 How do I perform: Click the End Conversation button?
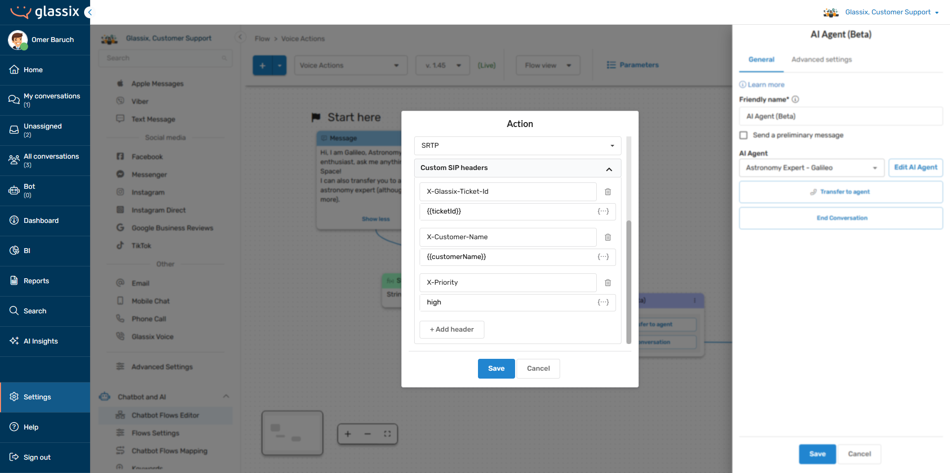tap(841, 218)
